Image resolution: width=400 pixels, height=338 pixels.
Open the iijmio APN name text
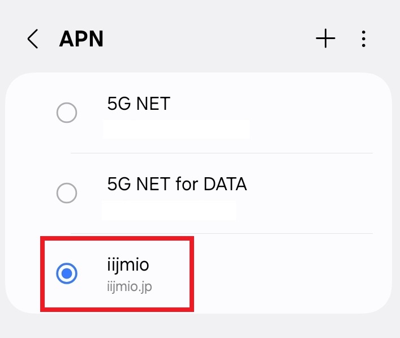coord(128,265)
